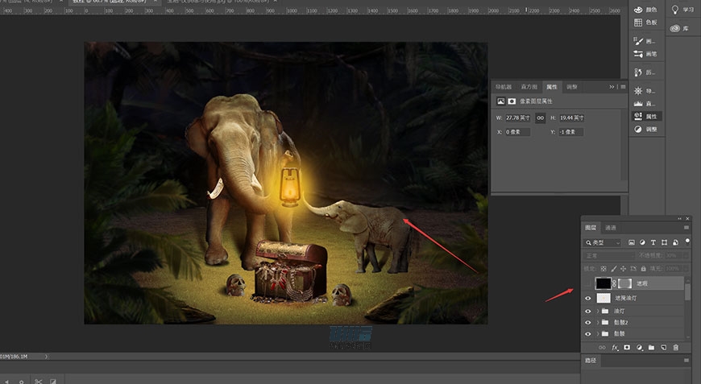
Task: Select the pixel layer icon in Properties panel
Action: pyautogui.click(x=500, y=101)
